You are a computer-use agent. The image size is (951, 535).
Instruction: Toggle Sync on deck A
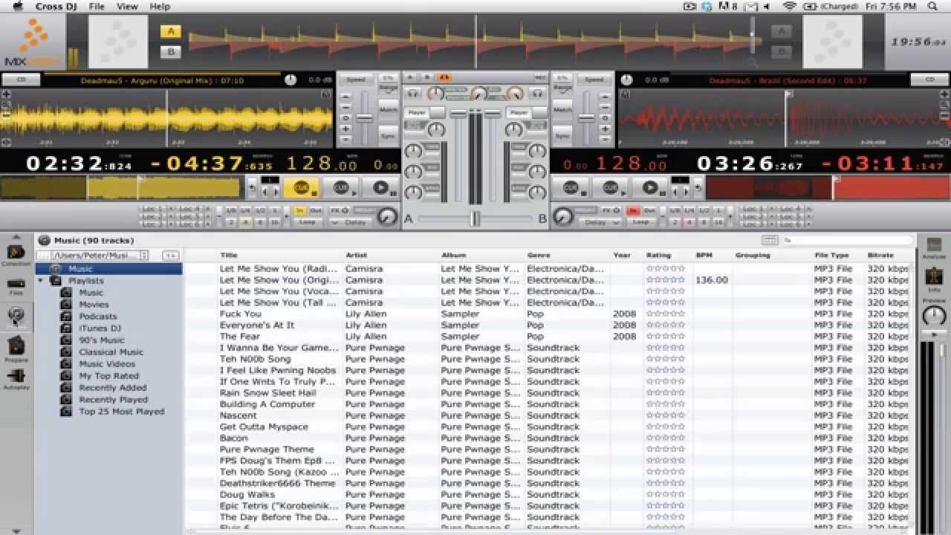pyautogui.click(x=389, y=136)
